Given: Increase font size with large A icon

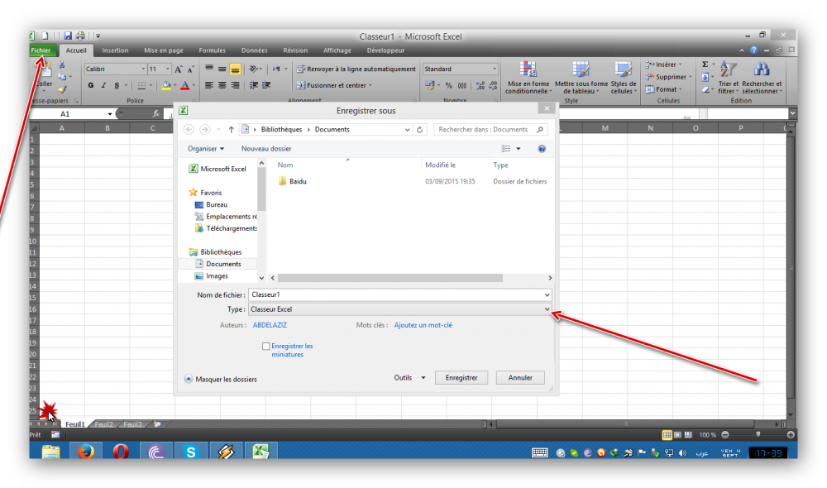Looking at the screenshot, I should pos(179,69).
